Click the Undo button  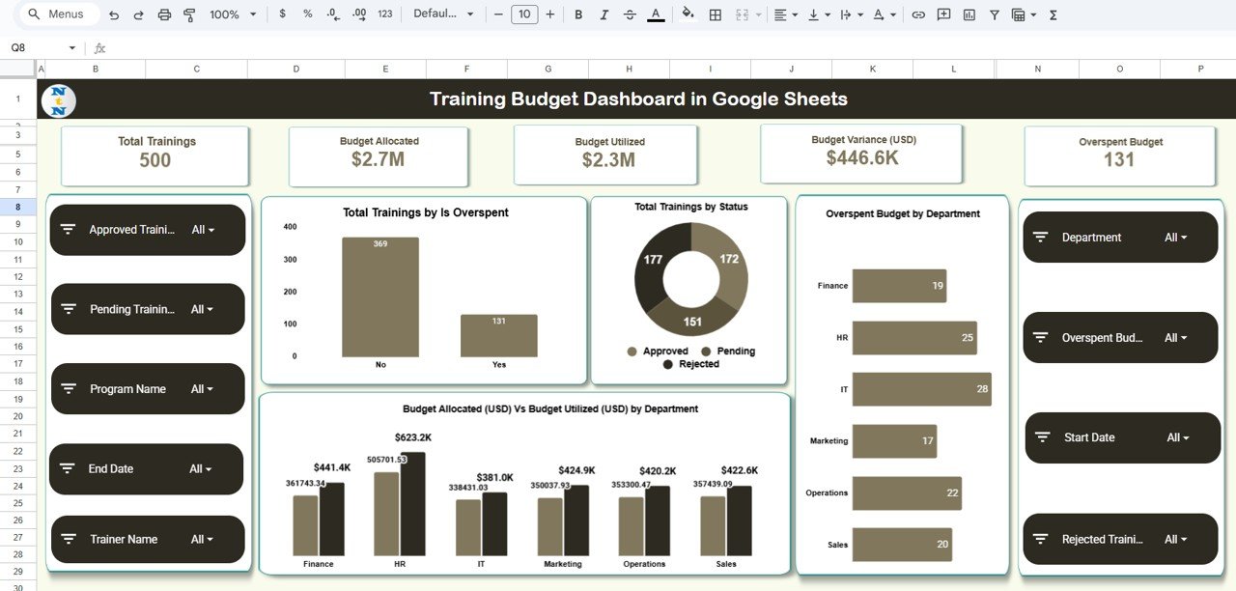pyautogui.click(x=113, y=14)
